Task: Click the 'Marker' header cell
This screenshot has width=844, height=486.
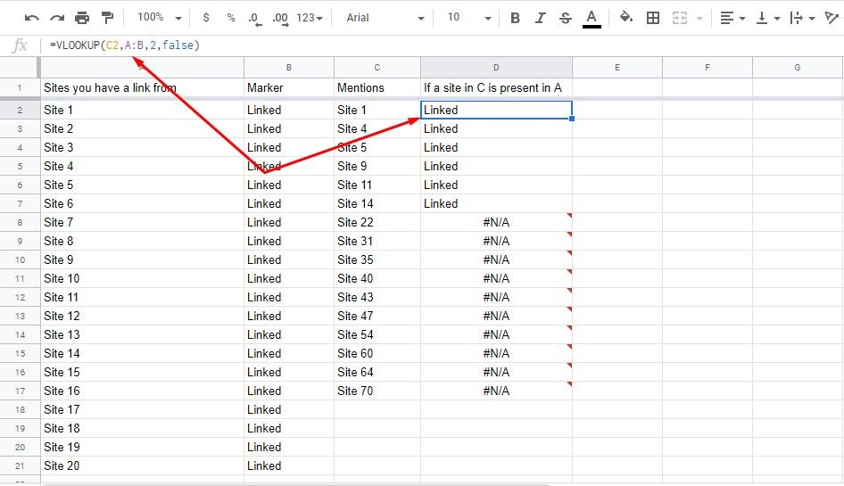Action: pos(289,87)
